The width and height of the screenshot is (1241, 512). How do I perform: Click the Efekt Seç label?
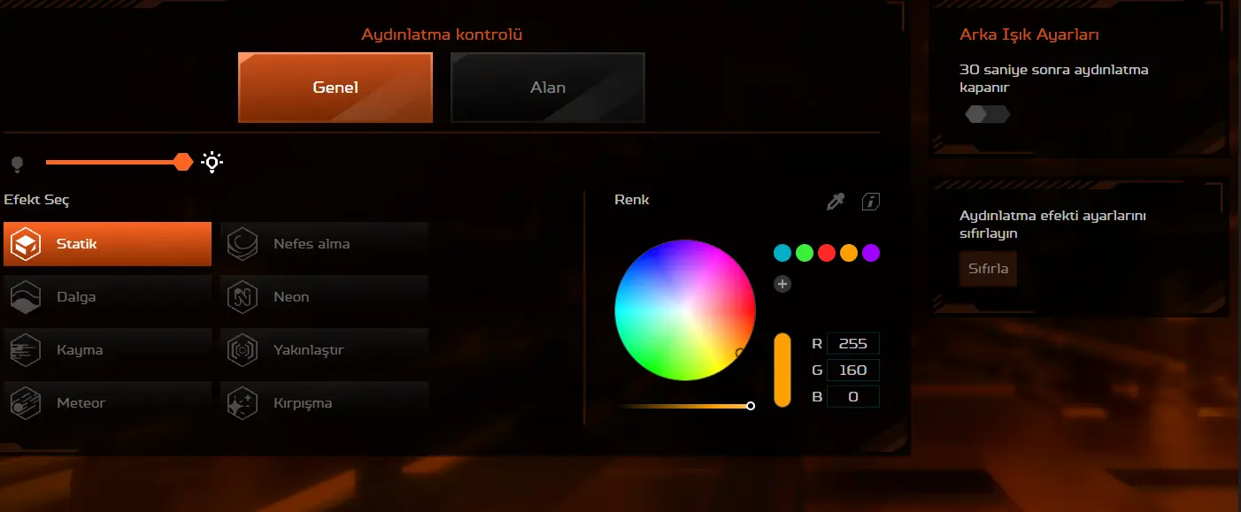(37, 200)
